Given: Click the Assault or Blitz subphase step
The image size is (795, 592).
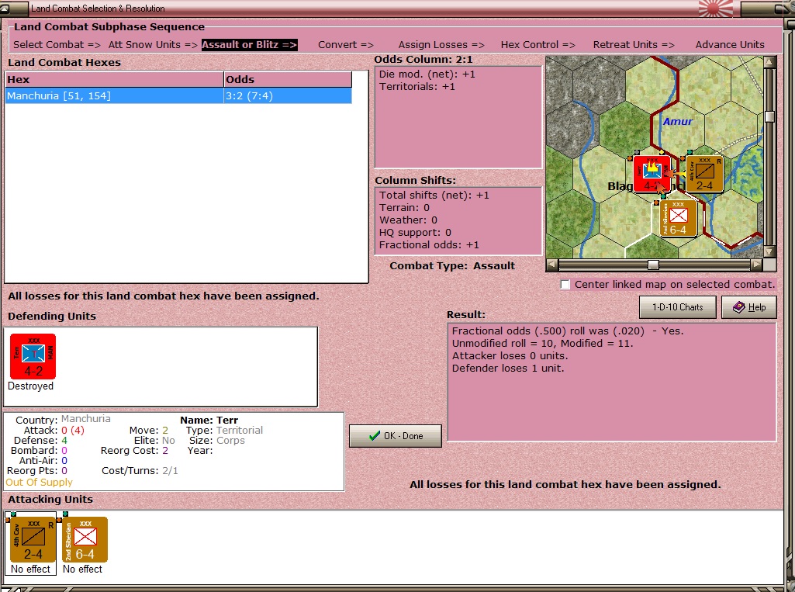Looking at the screenshot, I should click(250, 45).
